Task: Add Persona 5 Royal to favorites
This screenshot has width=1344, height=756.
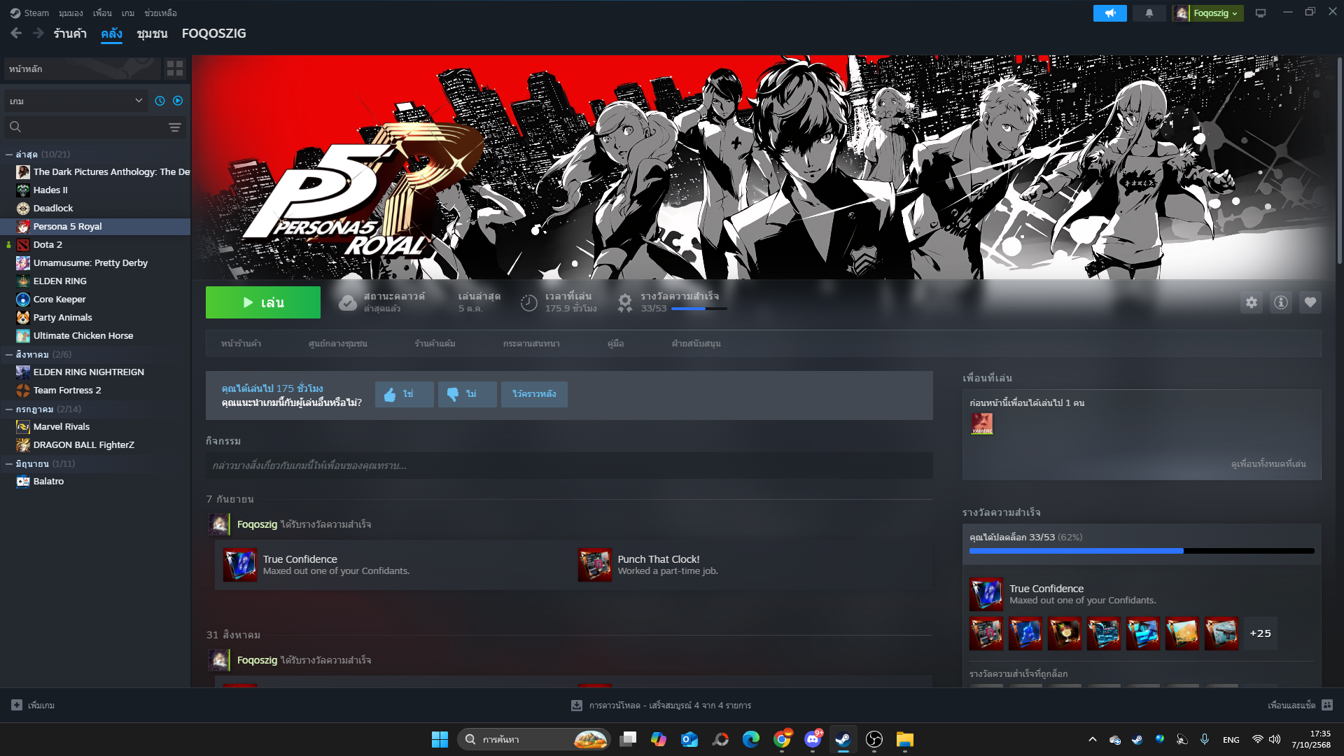Action: (x=1310, y=302)
